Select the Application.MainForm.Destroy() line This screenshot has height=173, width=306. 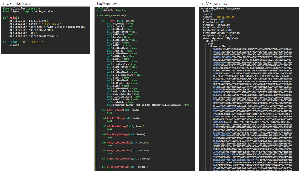tap(33, 36)
